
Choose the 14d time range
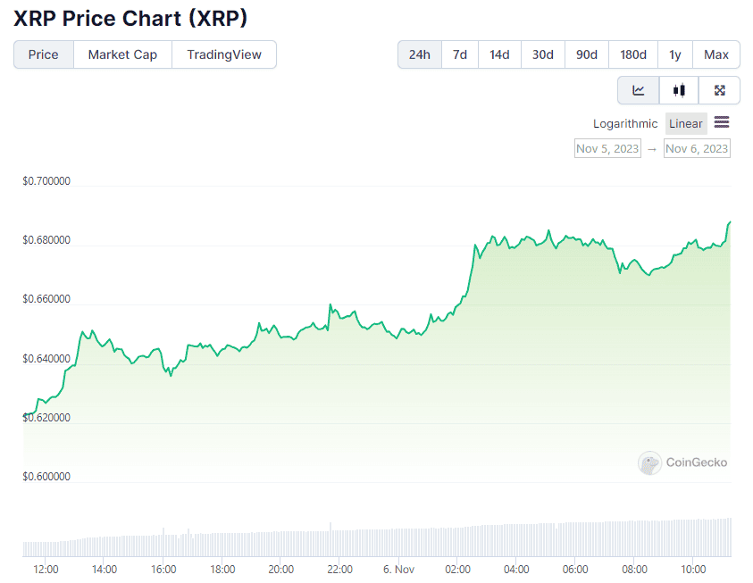click(x=499, y=54)
